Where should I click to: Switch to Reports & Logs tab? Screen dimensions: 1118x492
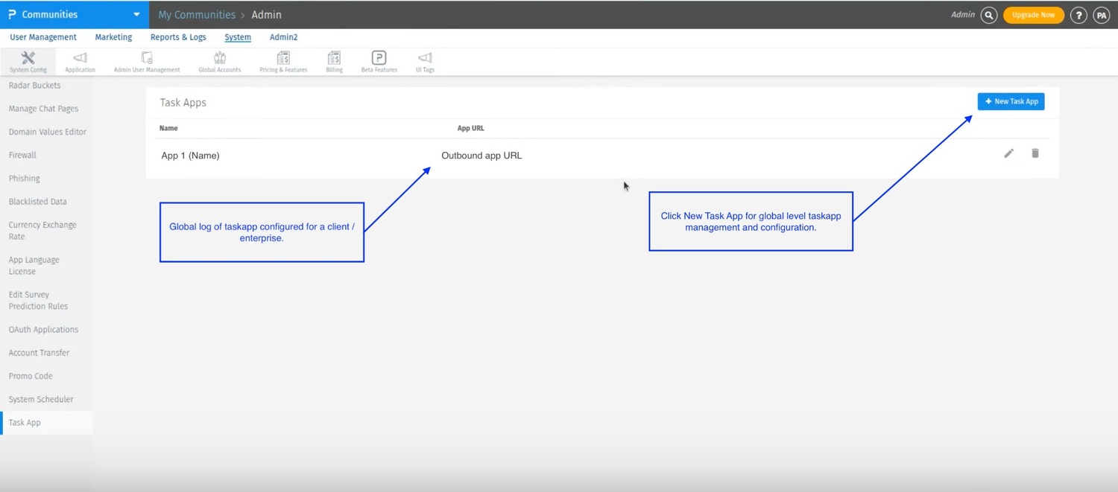pyautogui.click(x=178, y=37)
